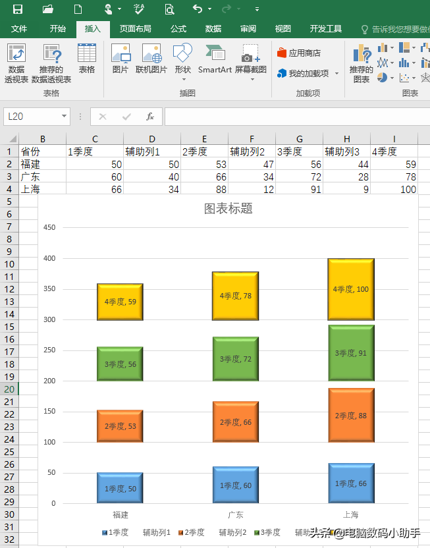Switch to the Formulas (公式) tab
430x548 pixels.
pos(178,29)
